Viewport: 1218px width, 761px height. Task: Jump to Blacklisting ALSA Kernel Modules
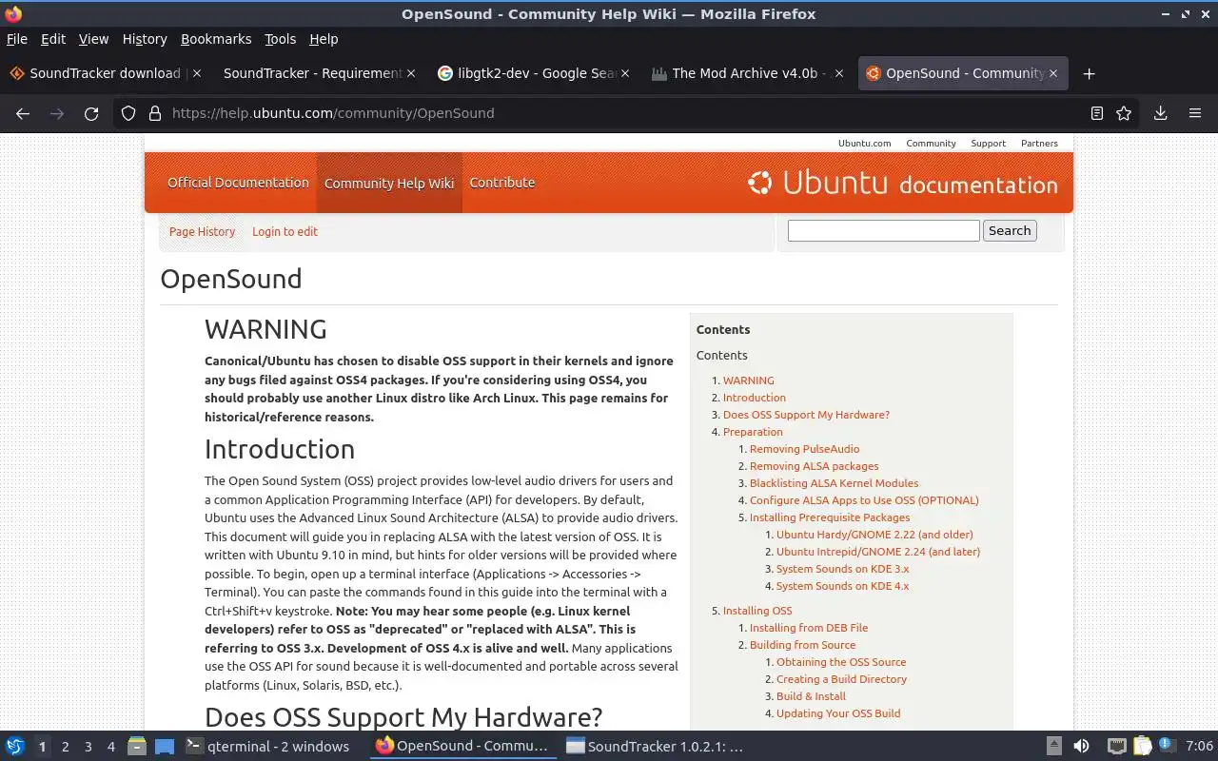click(834, 483)
